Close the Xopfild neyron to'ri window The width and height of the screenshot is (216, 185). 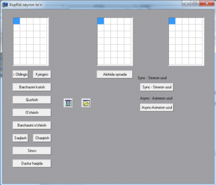(x=207, y=3)
